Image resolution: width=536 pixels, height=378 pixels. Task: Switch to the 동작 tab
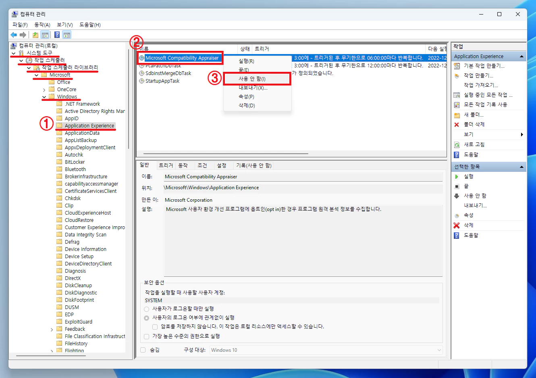[183, 165]
